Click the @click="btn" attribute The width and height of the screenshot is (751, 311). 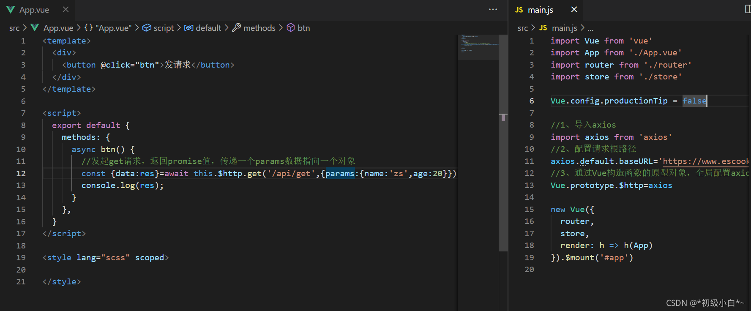(x=130, y=65)
